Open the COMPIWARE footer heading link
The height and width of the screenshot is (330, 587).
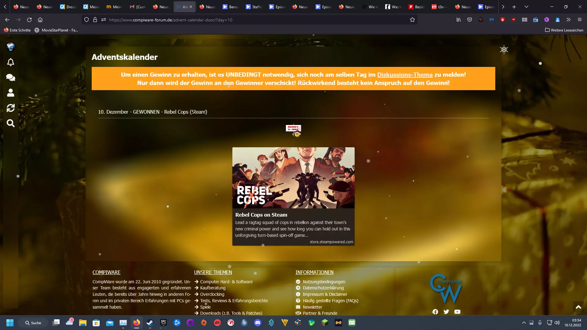106,272
